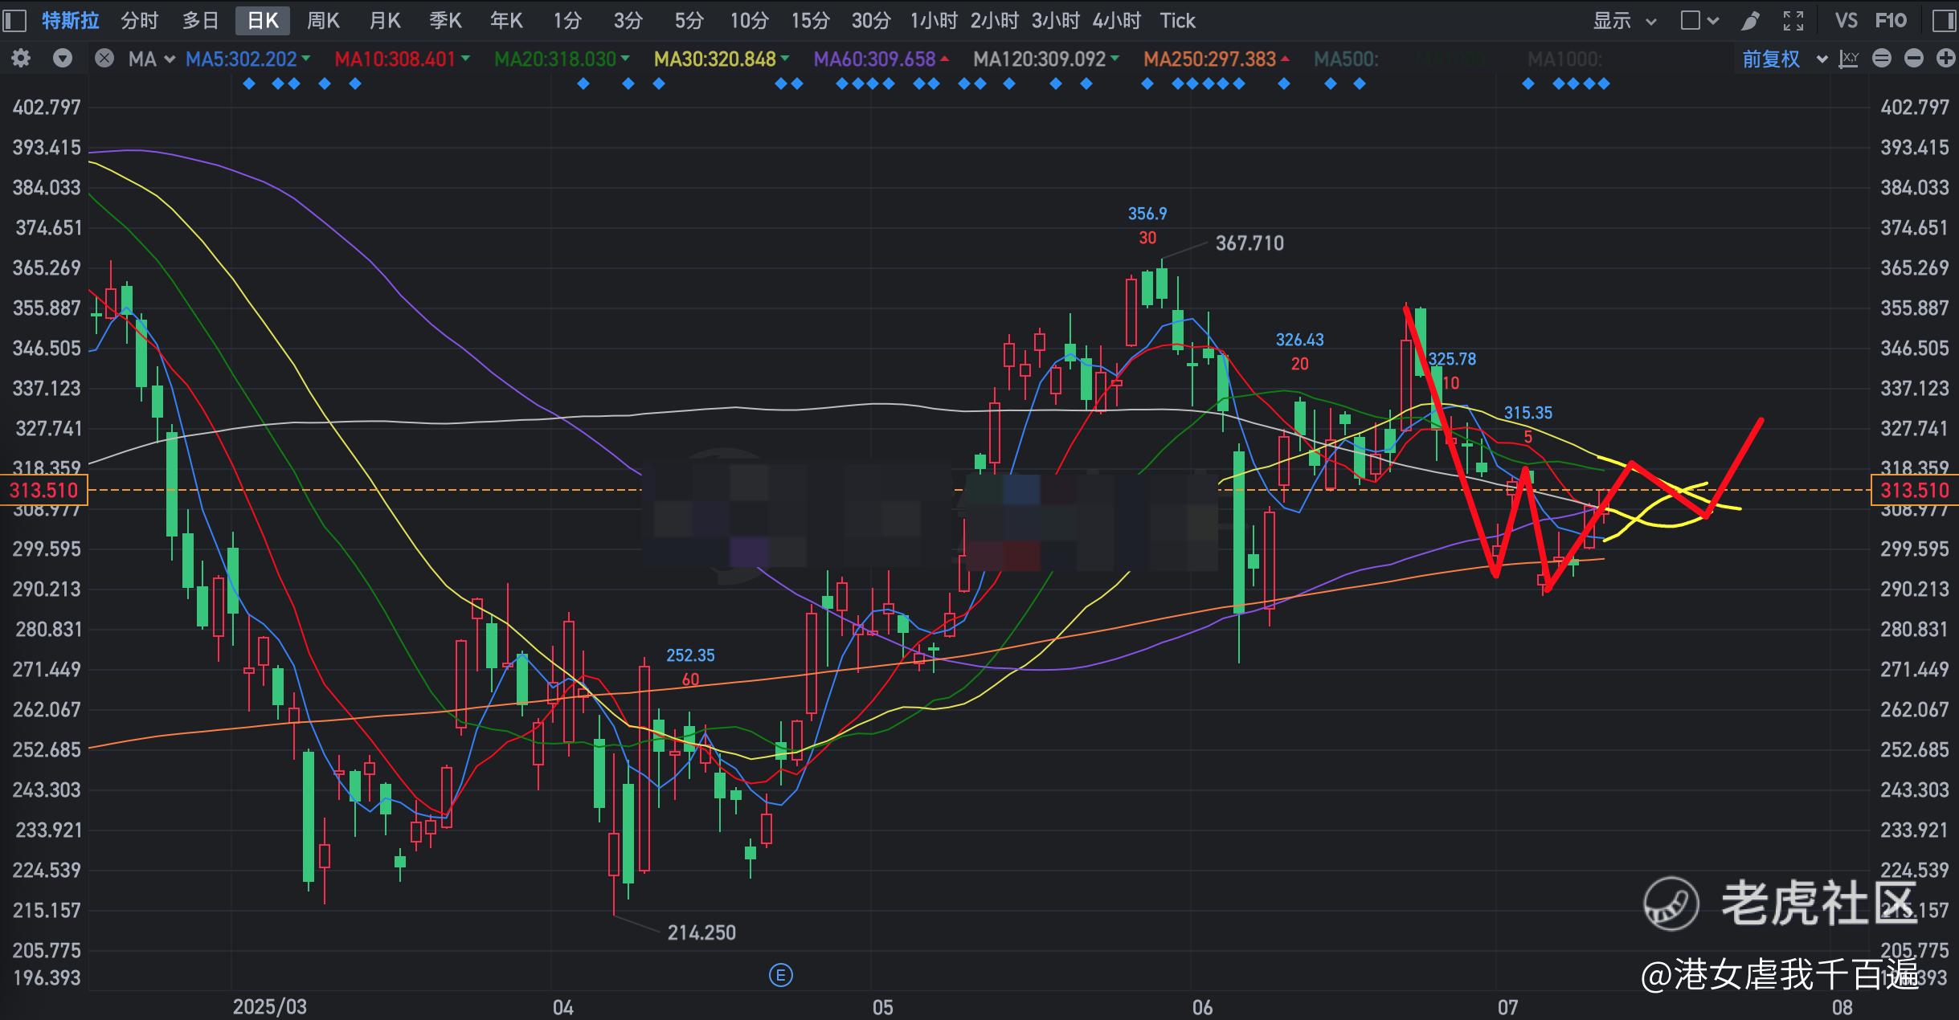This screenshot has width=1959, height=1020.
Task: Enable the MA1000 indicator
Action: click(1564, 59)
